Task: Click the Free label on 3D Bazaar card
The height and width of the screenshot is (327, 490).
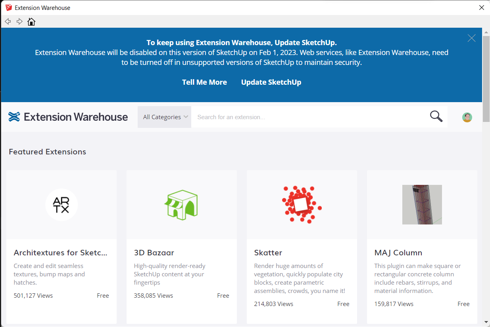Action: click(x=223, y=296)
